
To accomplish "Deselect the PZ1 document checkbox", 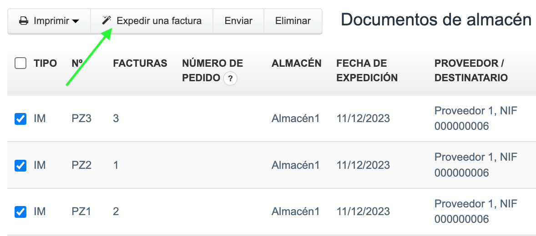I will (20, 211).
